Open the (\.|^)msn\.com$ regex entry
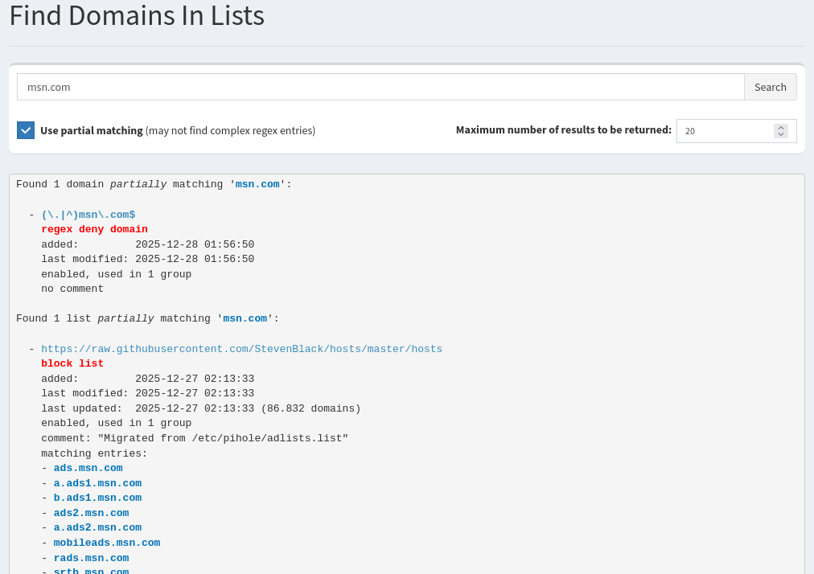814x574 pixels. point(88,215)
